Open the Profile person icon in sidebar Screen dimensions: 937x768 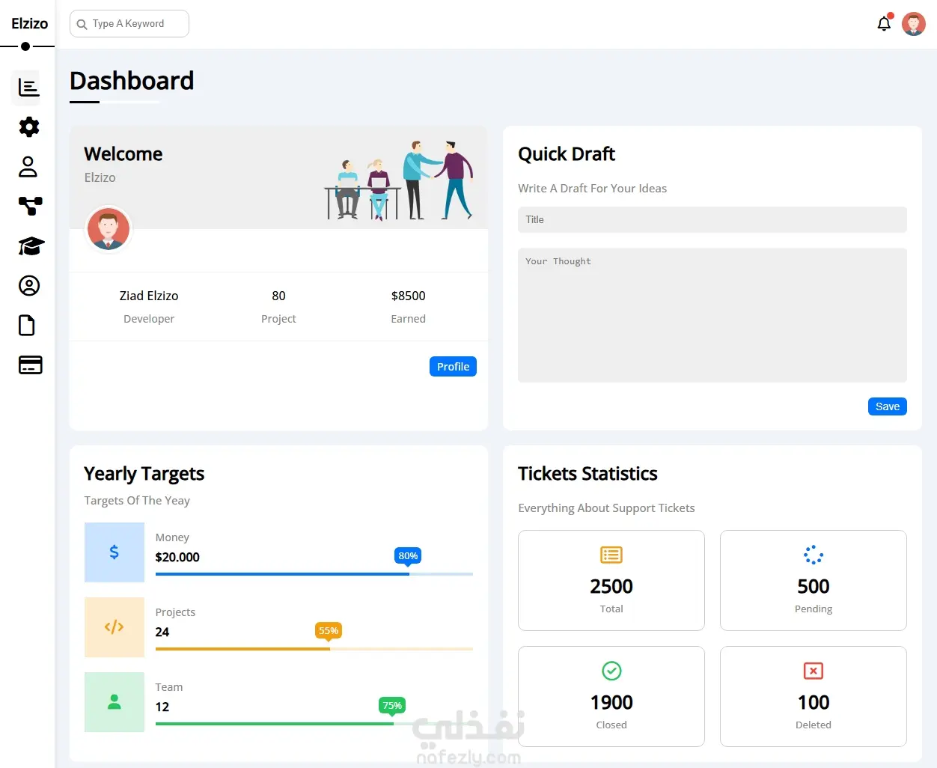(x=28, y=166)
